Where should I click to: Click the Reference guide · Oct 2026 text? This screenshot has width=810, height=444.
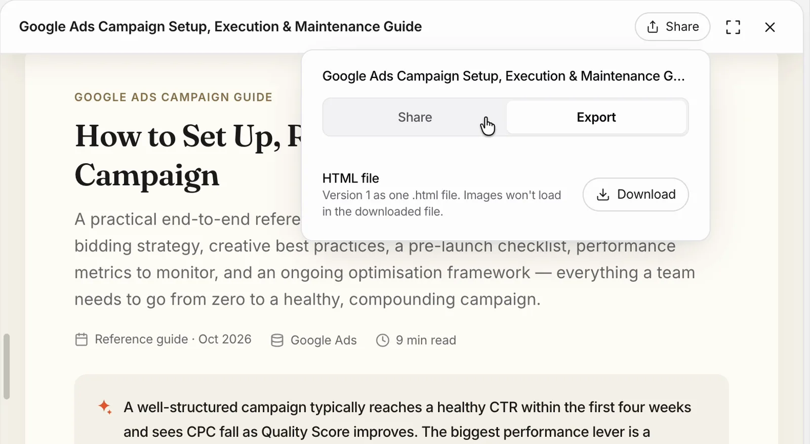(173, 339)
